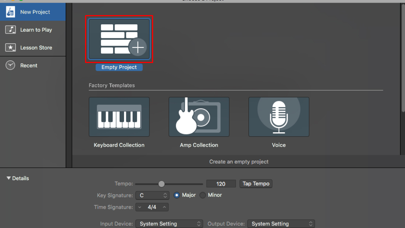Click the Lesson Store star icon

pos(10,48)
